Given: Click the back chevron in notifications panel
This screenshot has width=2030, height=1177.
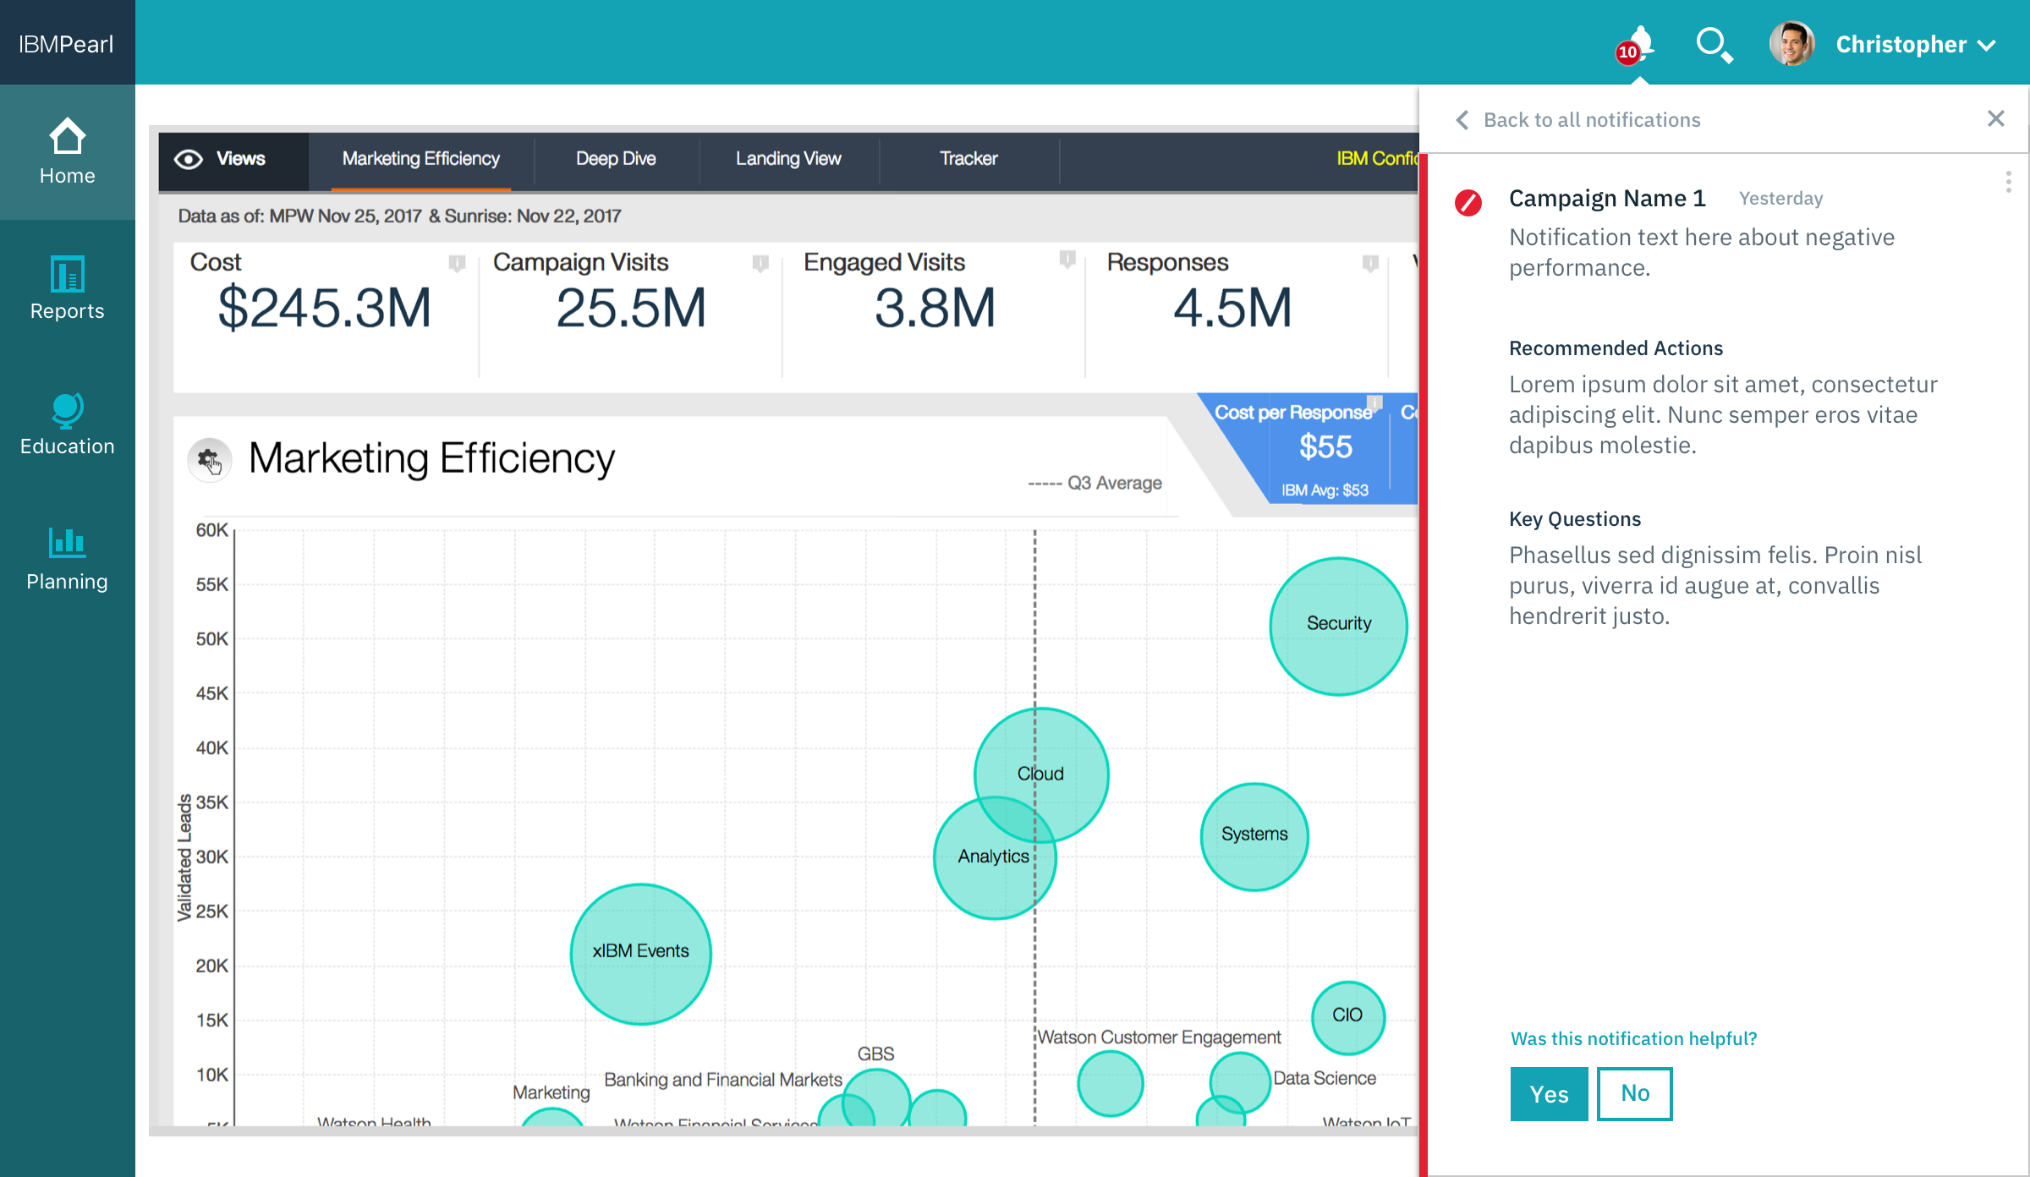Looking at the screenshot, I should [x=1462, y=120].
